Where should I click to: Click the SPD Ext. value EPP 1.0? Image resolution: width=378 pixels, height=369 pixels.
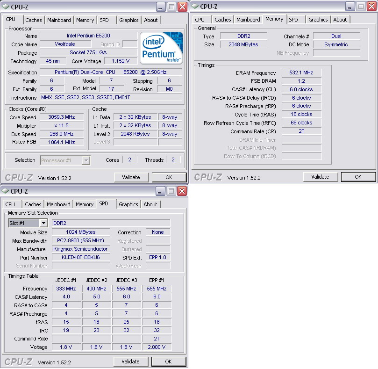[157, 257]
